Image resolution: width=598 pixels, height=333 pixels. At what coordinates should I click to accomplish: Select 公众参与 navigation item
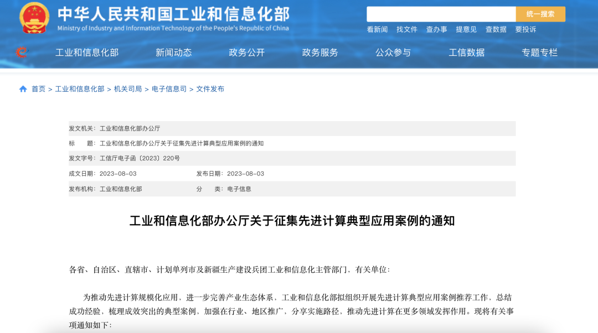coord(393,53)
